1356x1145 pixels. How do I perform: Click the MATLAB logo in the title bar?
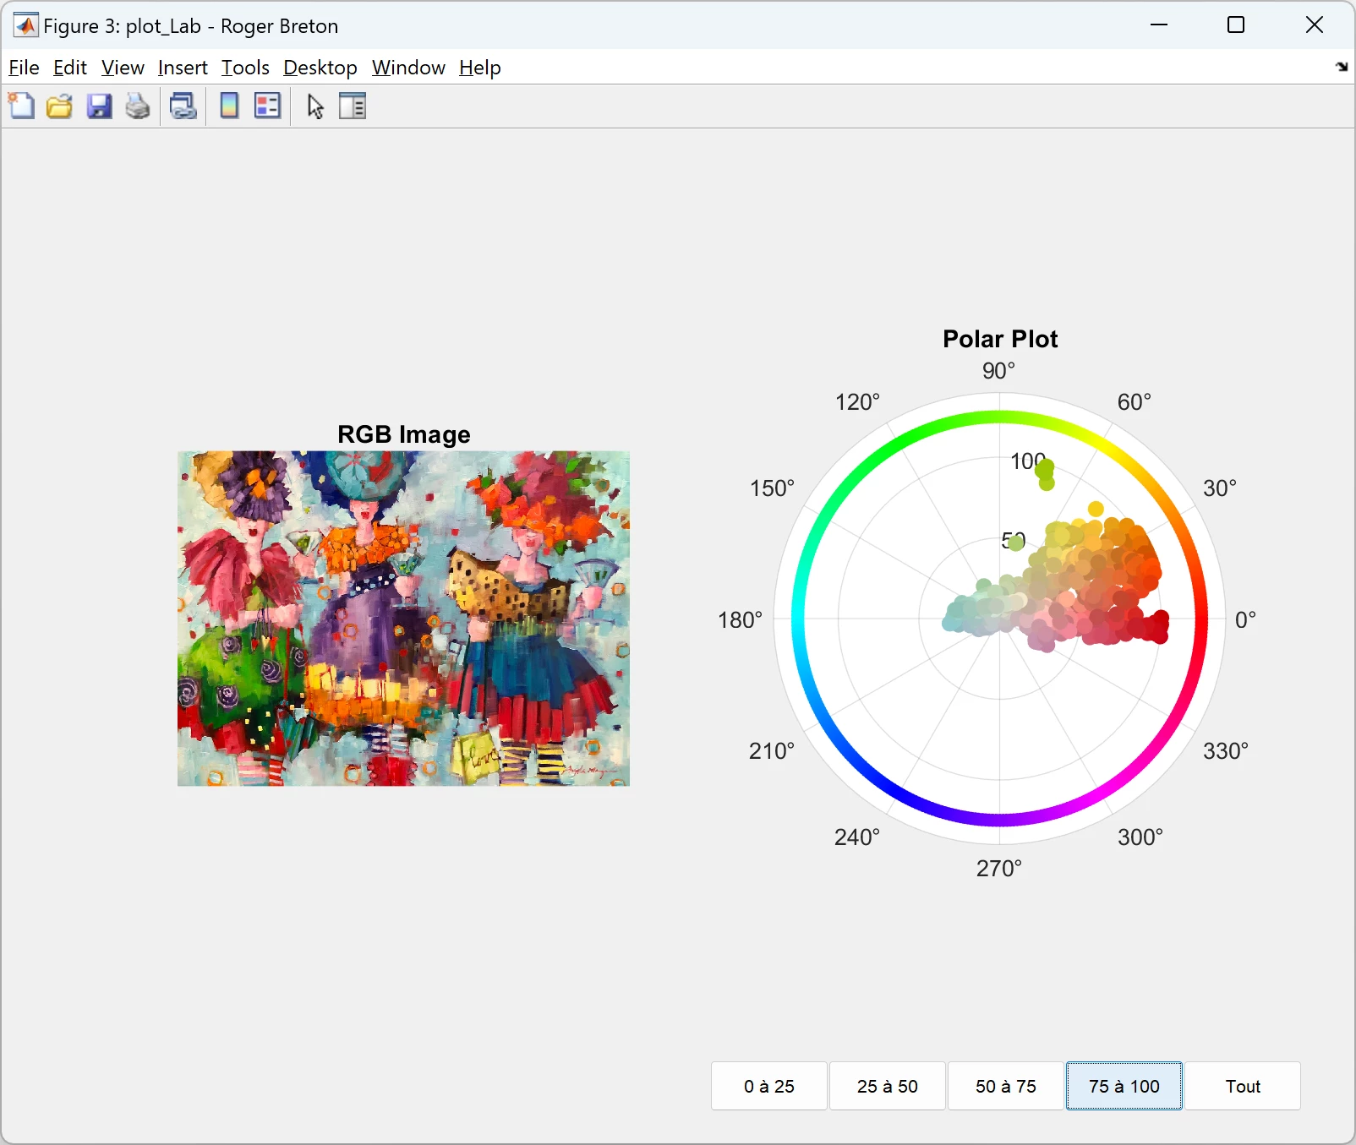(x=25, y=25)
